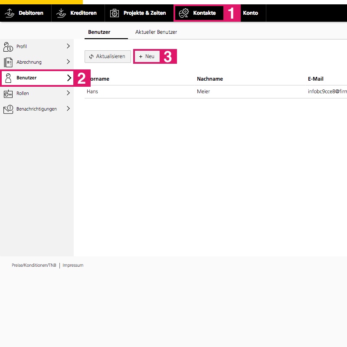Screen dimensions: 347x347
Task: Expand the Abrechnung chevron arrow
Action: click(x=68, y=62)
